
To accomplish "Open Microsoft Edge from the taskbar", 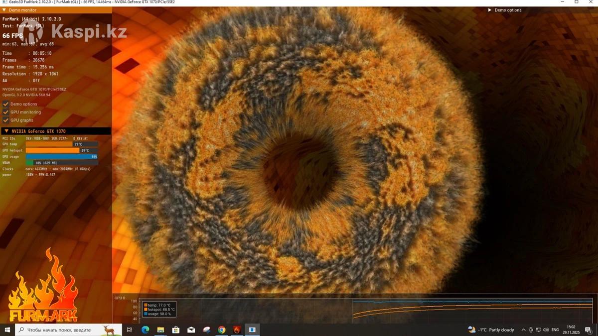I will coord(145,330).
